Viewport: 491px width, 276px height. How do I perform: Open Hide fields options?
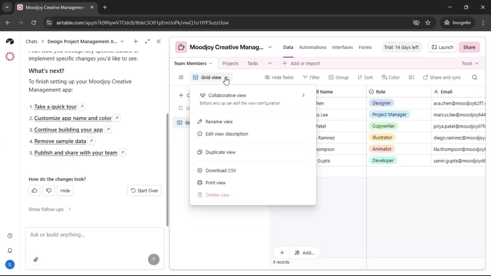tap(279, 77)
